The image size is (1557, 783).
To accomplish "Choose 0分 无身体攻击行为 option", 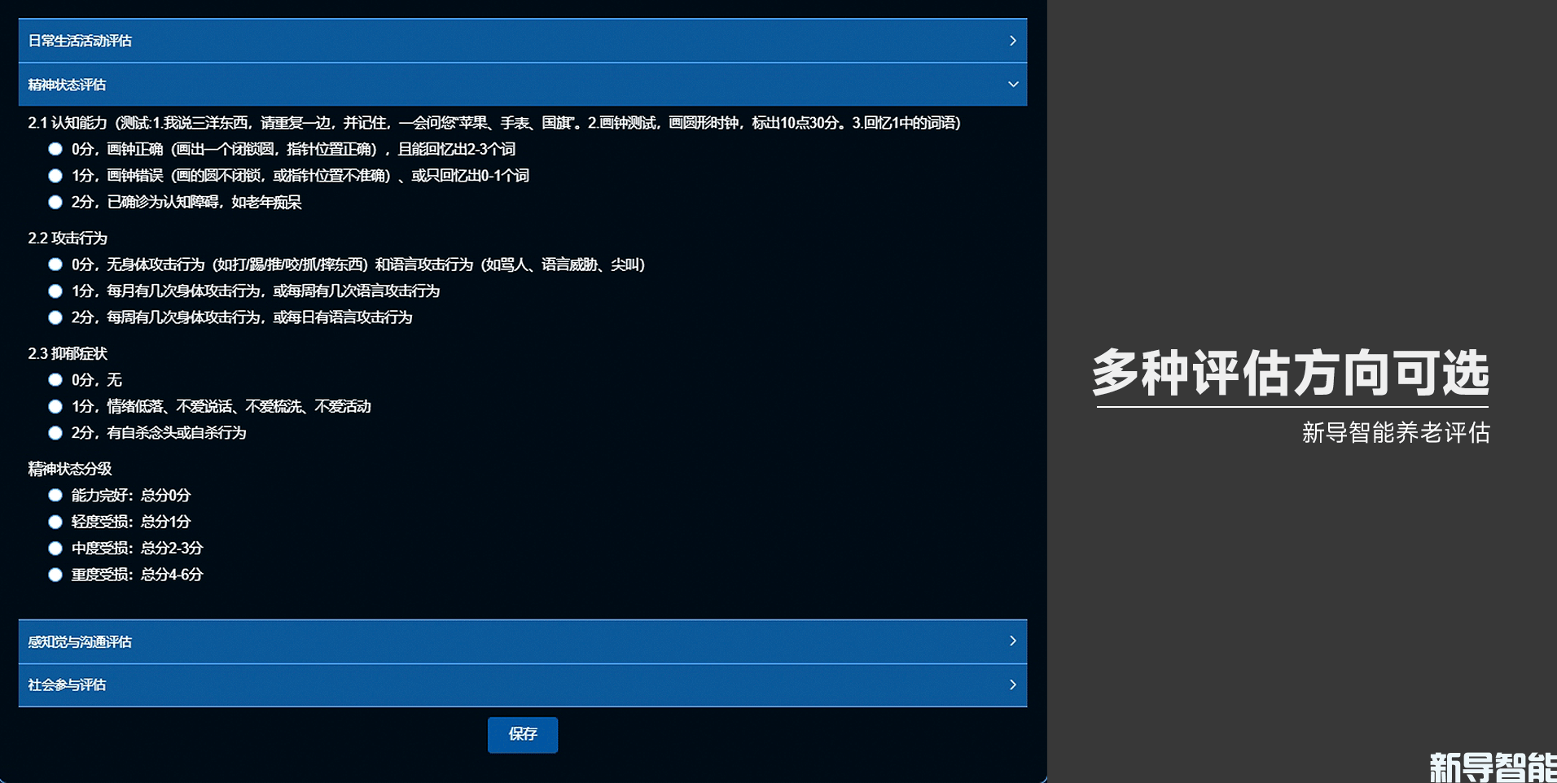I will pyautogui.click(x=55, y=265).
